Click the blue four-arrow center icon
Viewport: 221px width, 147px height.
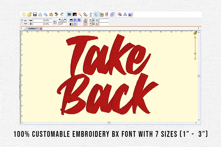[75, 20]
